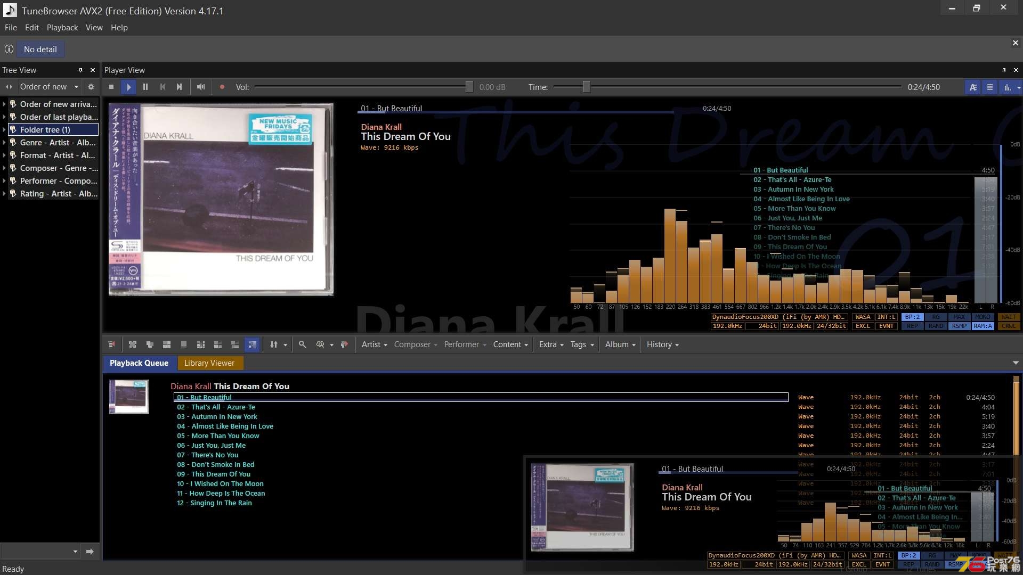Toggle the mute volume icon
The height and width of the screenshot is (575, 1023).
pos(200,86)
